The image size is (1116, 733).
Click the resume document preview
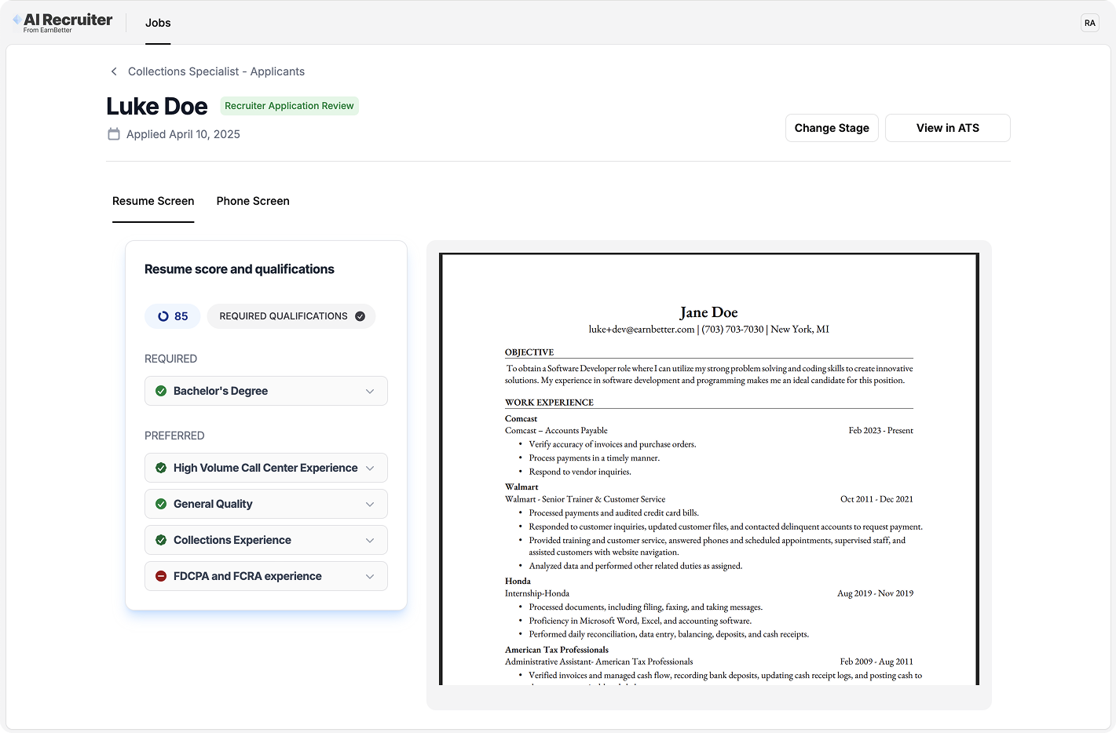[709, 469]
